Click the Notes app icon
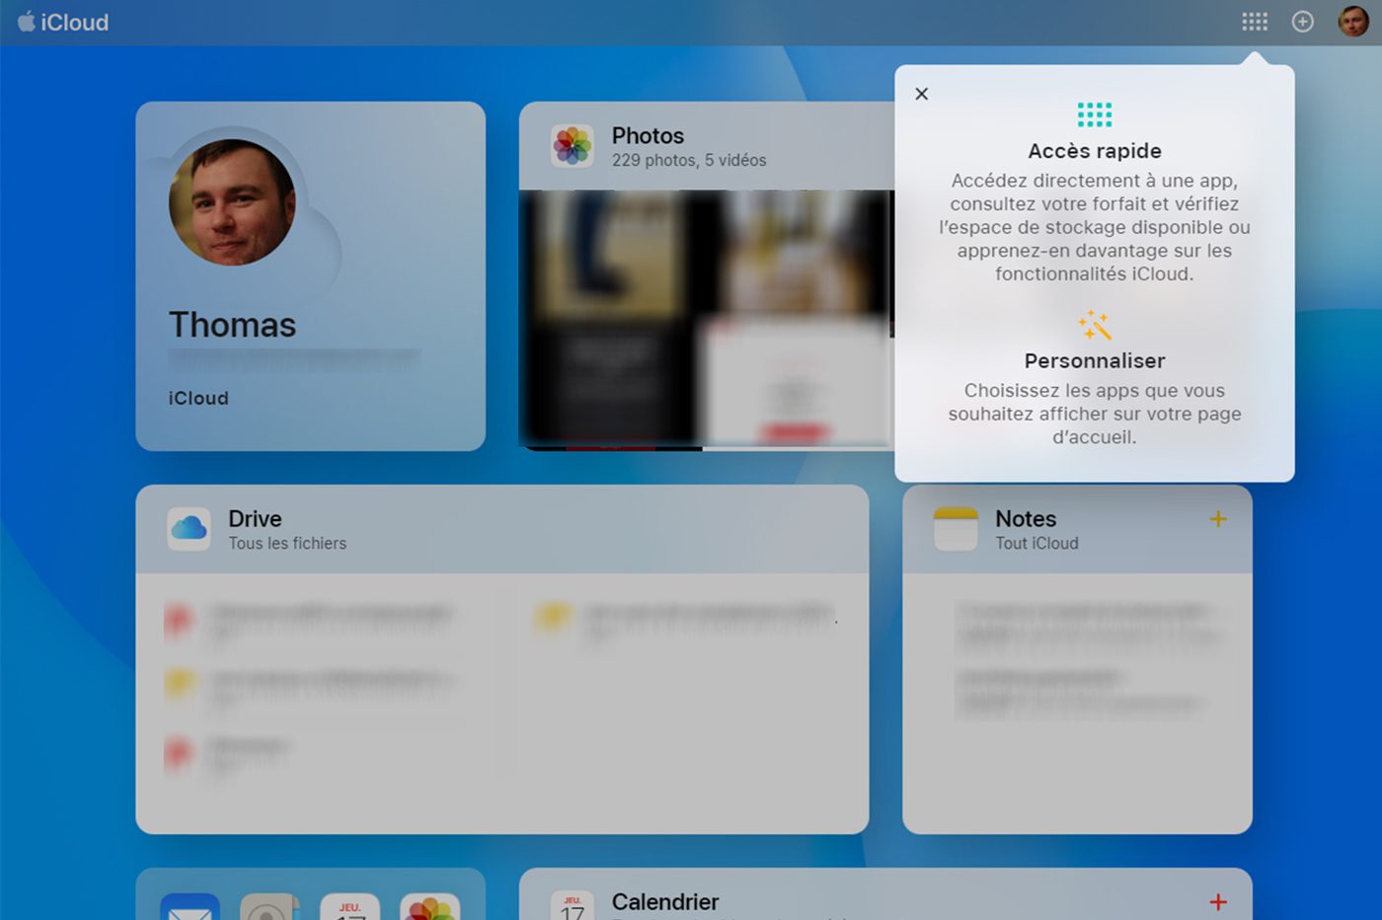1382x920 pixels. coord(956,529)
